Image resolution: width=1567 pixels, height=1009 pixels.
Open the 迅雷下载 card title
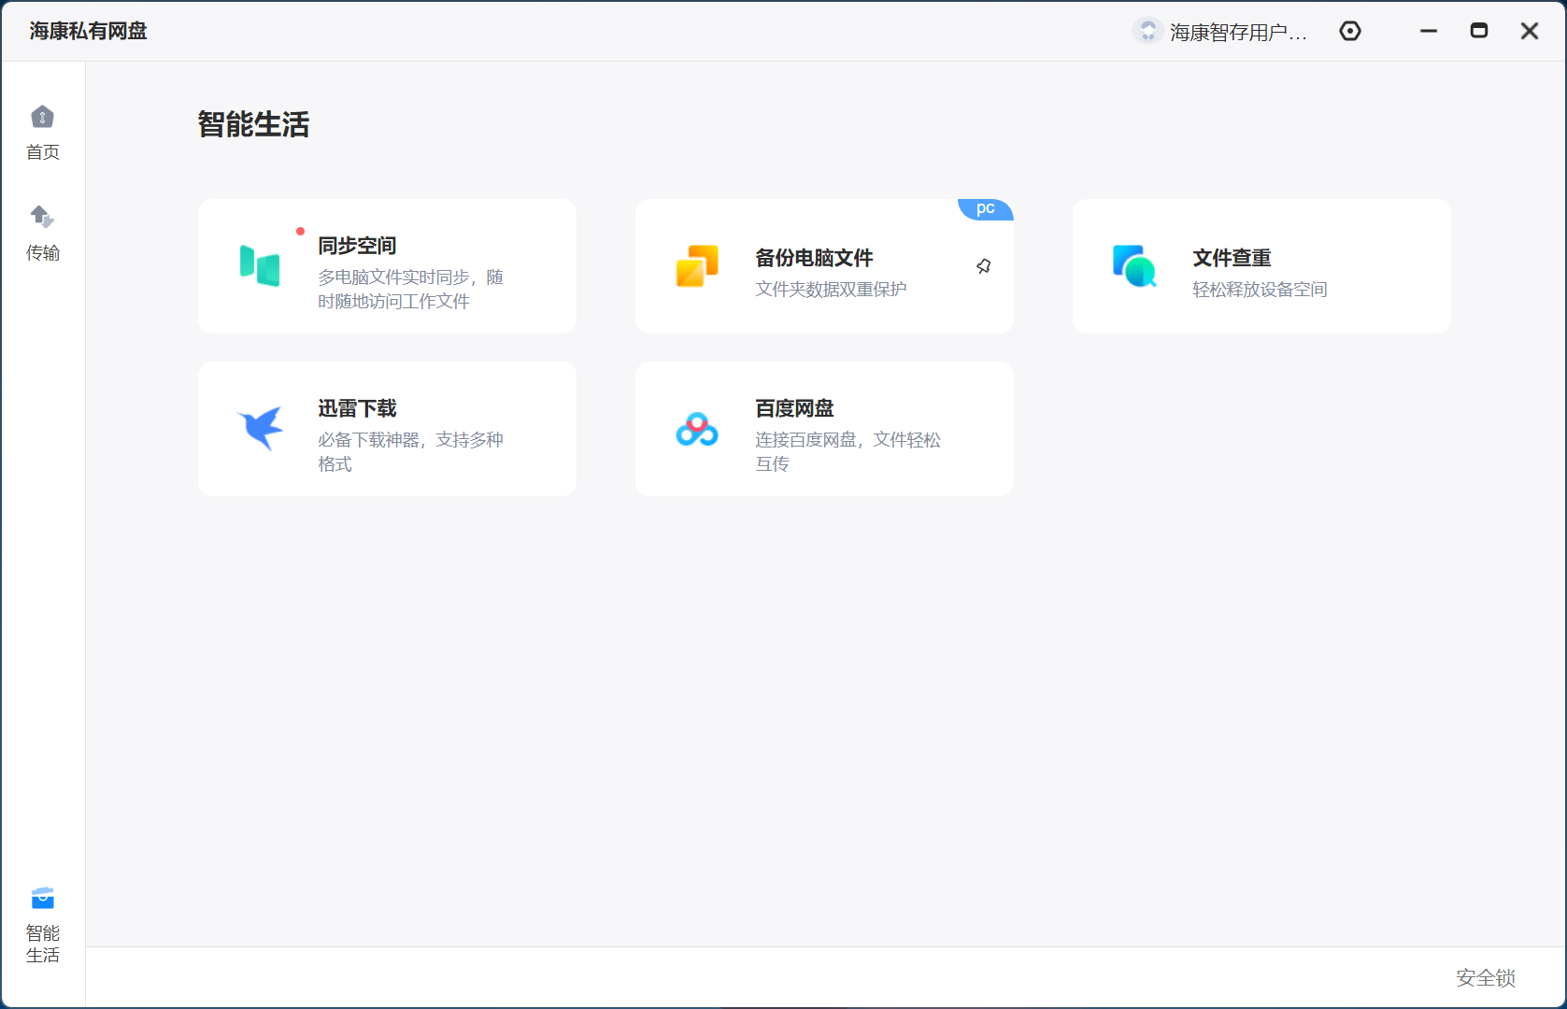(357, 408)
